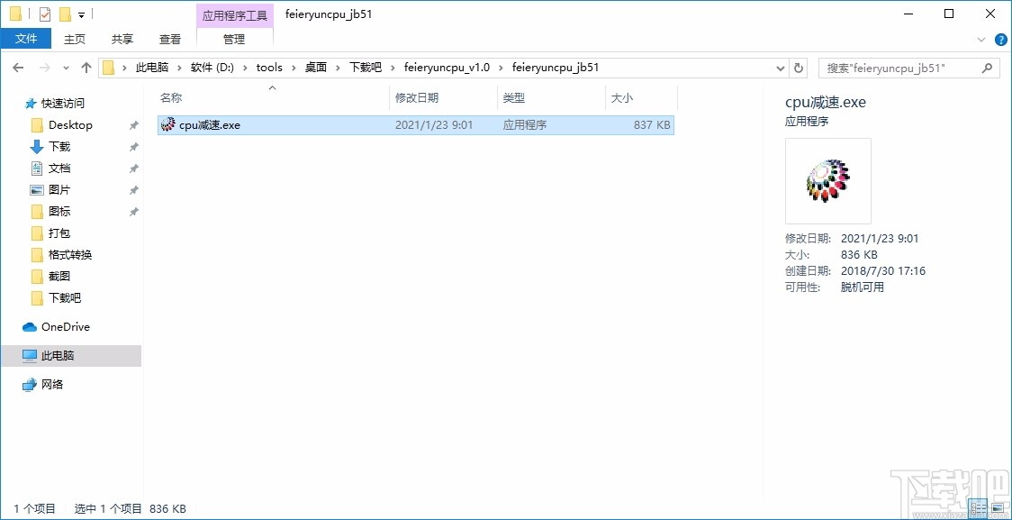The height and width of the screenshot is (520, 1012).
Task: Click the back navigation arrow
Action: click(18, 68)
